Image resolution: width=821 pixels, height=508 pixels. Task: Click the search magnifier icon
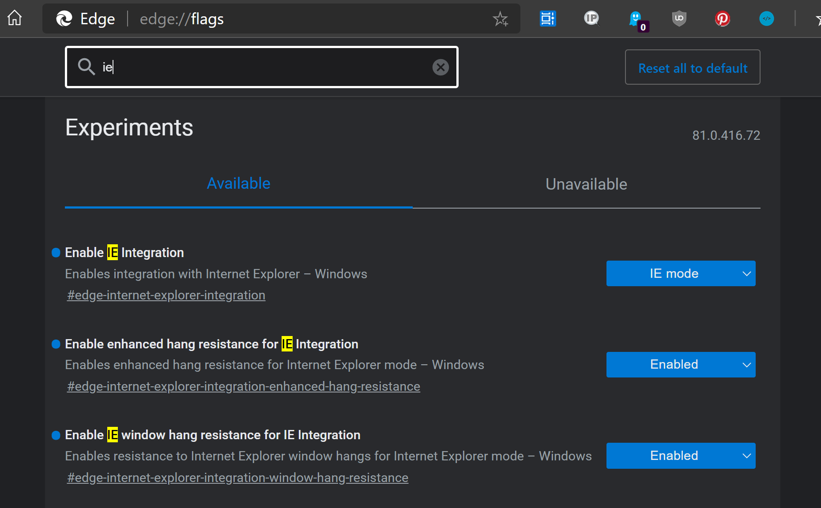(86, 67)
